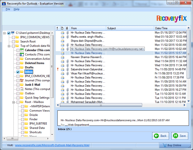Click the Deleted Items folder icon

point(22,63)
